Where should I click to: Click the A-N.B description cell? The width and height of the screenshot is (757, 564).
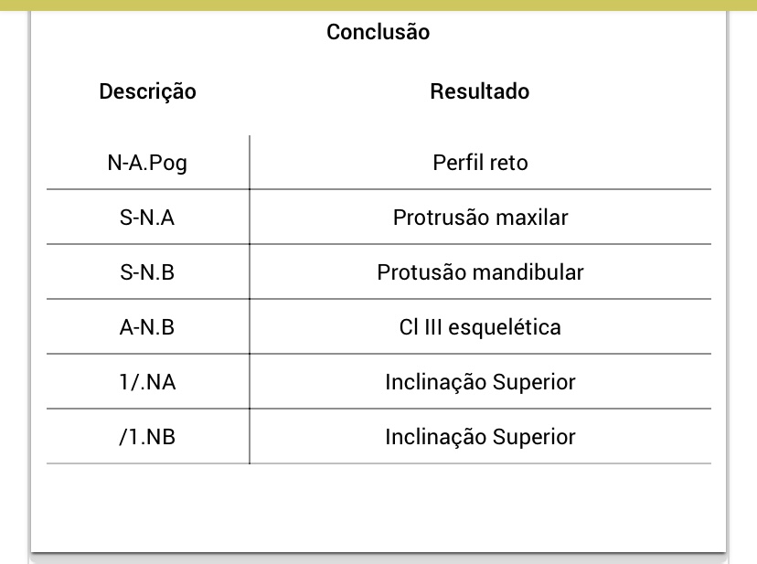(x=147, y=327)
